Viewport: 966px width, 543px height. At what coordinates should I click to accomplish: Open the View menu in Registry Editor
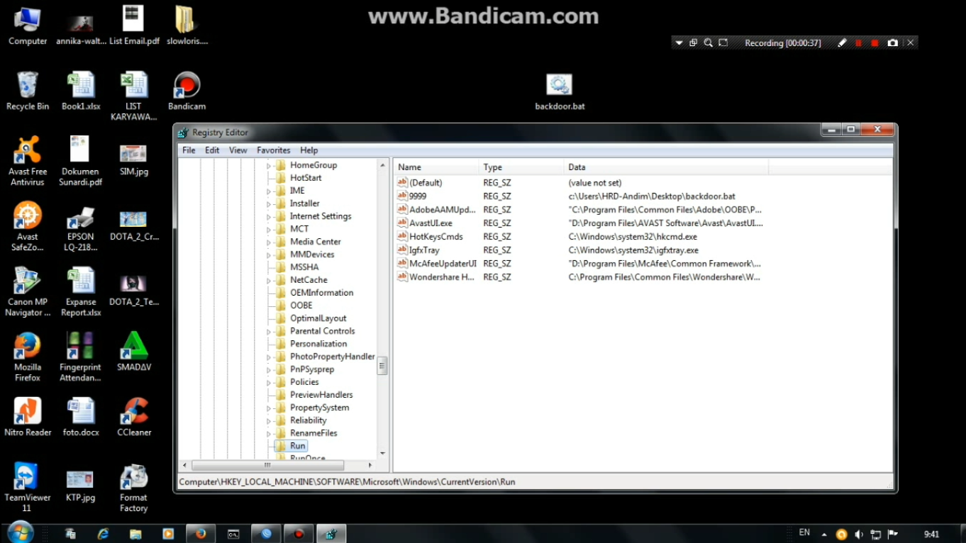(238, 150)
